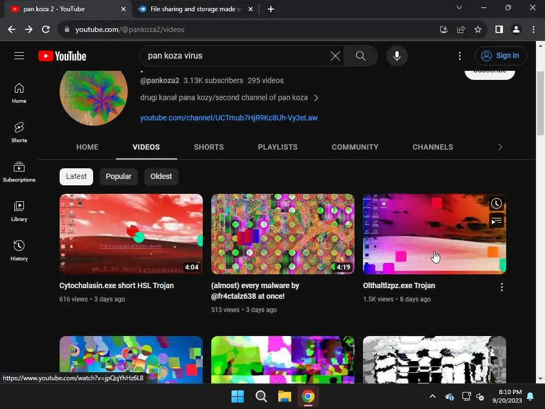Open taskbar Search
The image size is (545, 409).
[x=261, y=396]
